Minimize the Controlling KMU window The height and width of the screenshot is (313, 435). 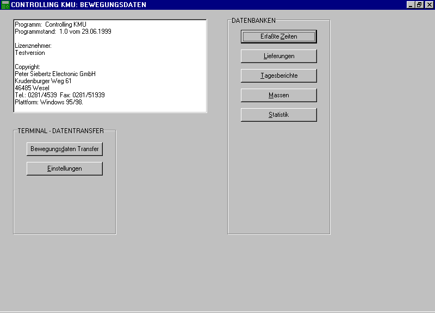click(x=411, y=5)
